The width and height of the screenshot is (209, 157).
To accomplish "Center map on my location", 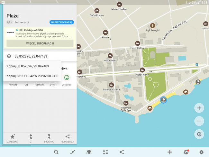I will (199, 134).
